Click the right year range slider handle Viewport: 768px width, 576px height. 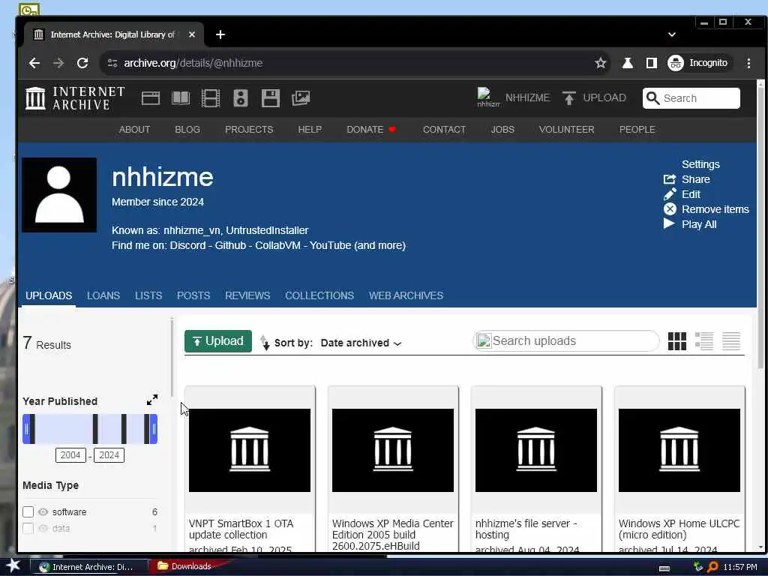tap(154, 429)
